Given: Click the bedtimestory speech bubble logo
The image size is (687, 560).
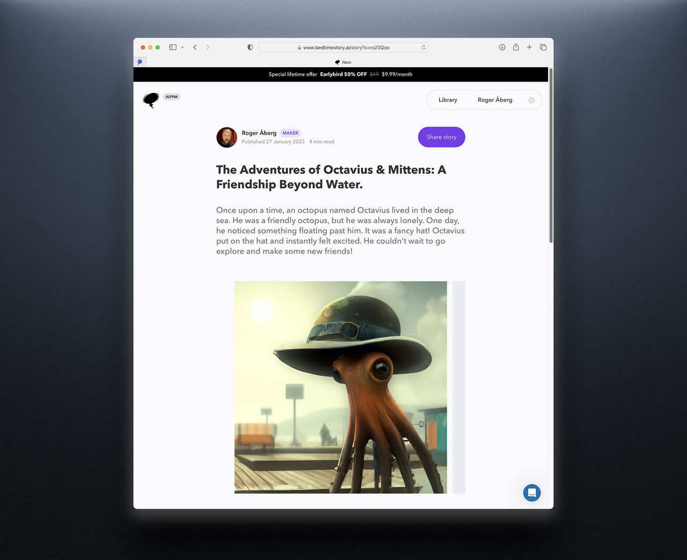Looking at the screenshot, I should [151, 100].
